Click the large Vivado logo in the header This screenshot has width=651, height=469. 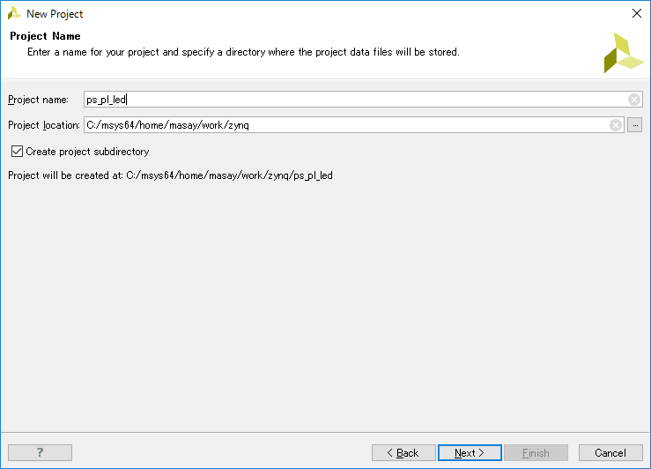tap(624, 53)
